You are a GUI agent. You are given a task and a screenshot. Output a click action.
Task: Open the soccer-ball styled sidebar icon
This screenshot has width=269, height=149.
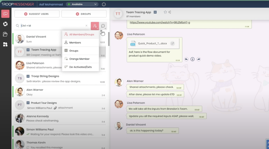(x=5, y=24)
